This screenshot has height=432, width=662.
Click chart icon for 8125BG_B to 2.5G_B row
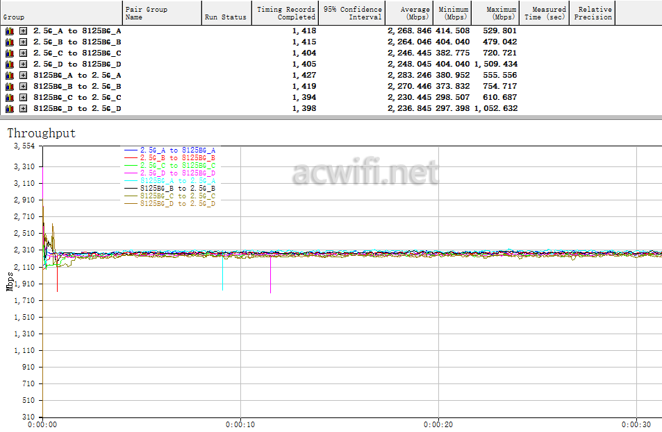(x=10, y=87)
